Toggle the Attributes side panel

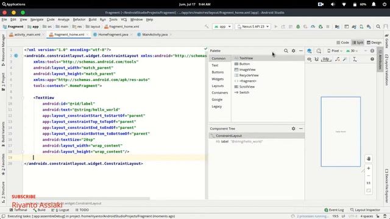[380, 60]
